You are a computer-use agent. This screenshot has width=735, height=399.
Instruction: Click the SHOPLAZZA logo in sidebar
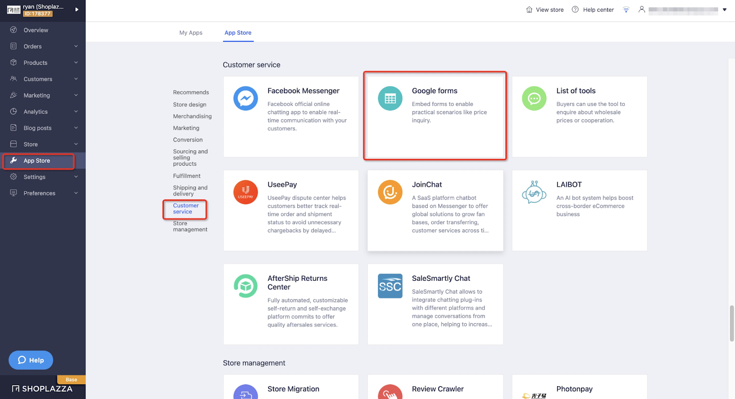pyautogui.click(x=42, y=389)
